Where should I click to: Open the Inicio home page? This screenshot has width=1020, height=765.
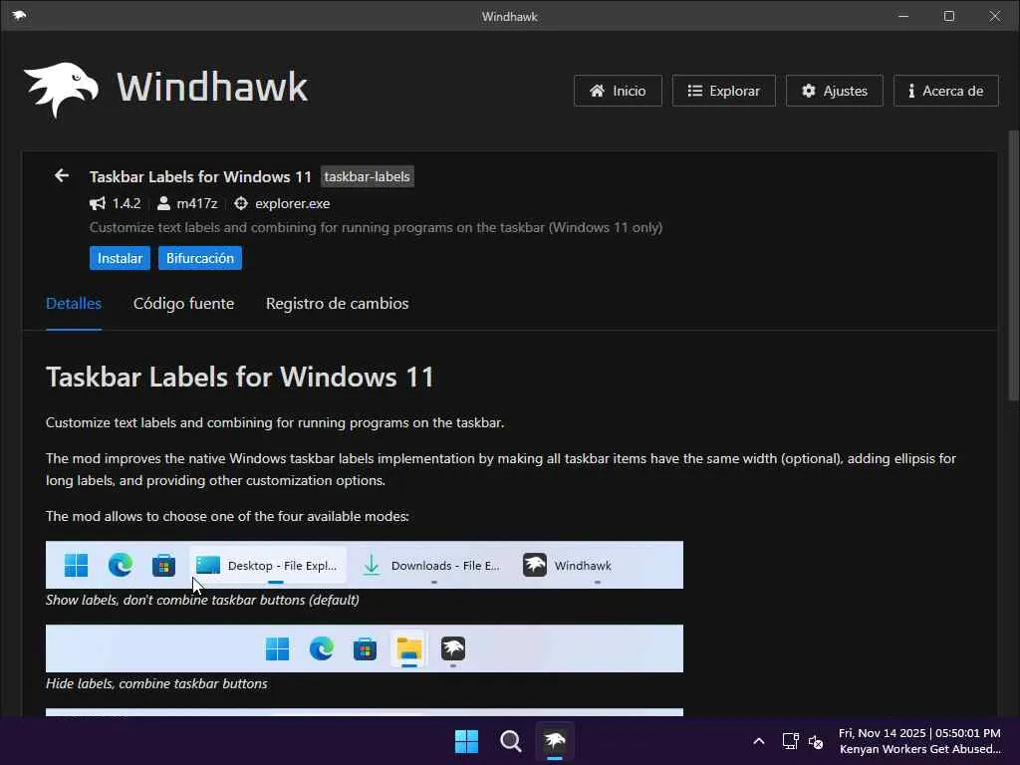618,91
